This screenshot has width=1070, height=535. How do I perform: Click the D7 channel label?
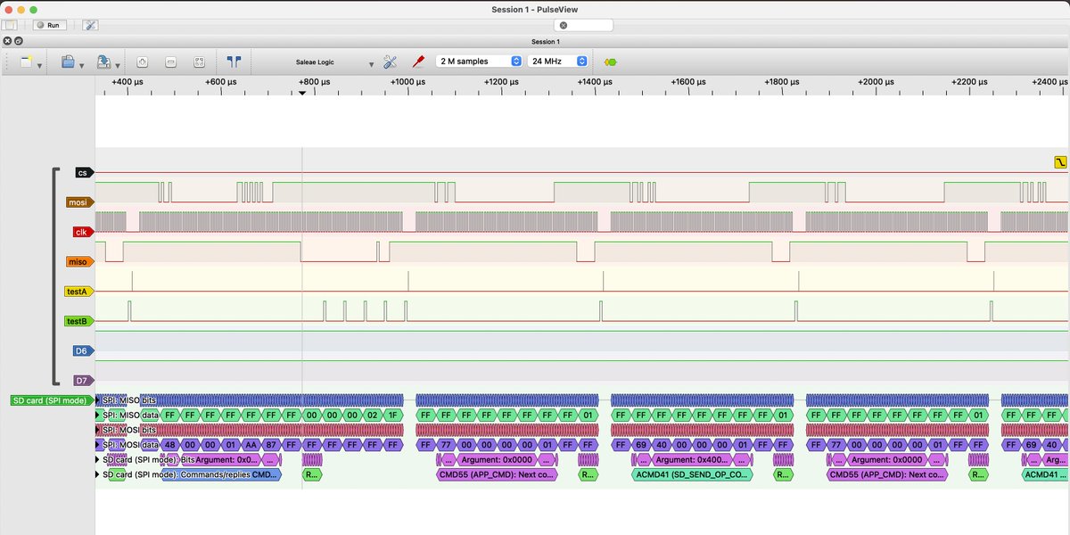pos(83,381)
